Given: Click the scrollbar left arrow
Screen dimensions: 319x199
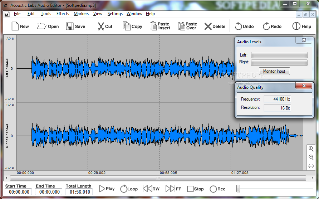Looking at the screenshot, I should (6, 178).
